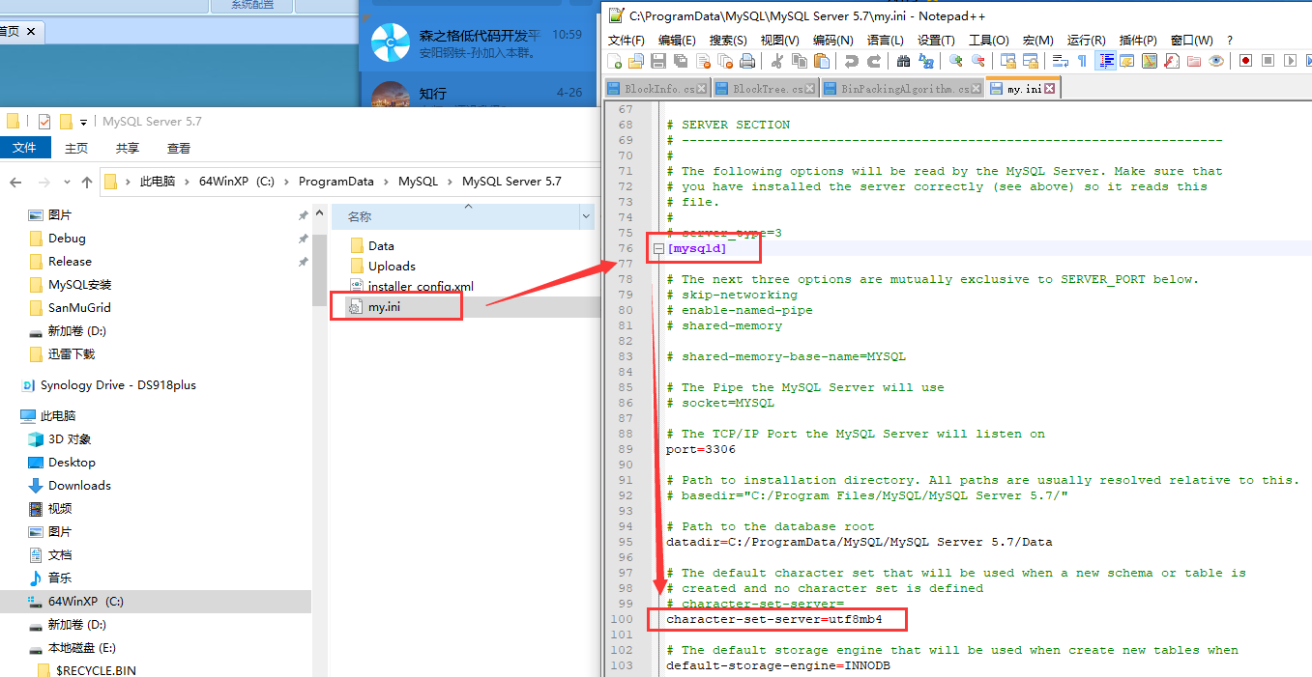The height and width of the screenshot is (677, 1312).
Task: Click the Folder as Workspace icon
Action: click(1194, 61)
